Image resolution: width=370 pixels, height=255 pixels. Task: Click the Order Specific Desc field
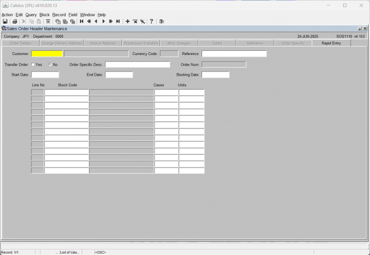click(x=137, y=64)
